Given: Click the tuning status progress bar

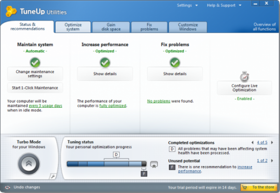Looking at the screenshot, I should [106, 164].
